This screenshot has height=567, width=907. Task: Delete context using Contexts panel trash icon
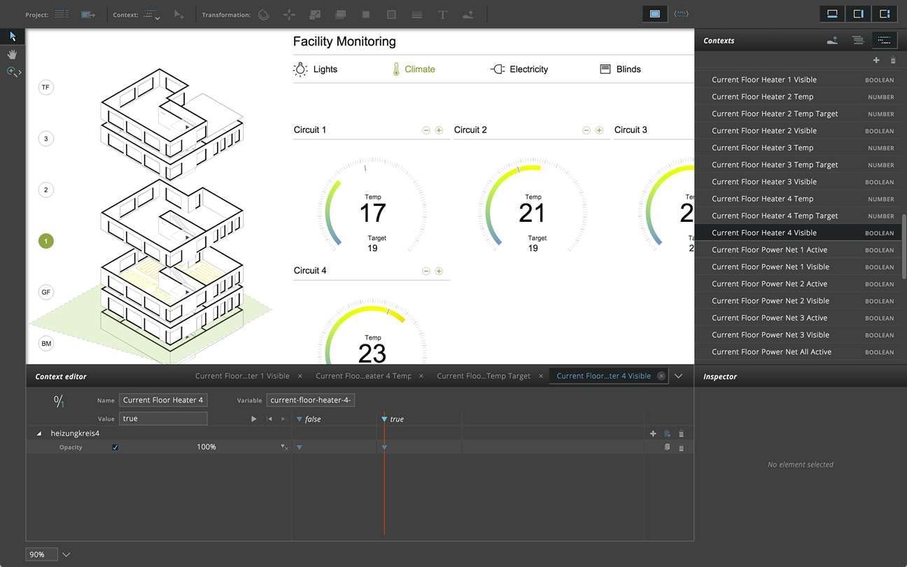click(x=893, y=61)
